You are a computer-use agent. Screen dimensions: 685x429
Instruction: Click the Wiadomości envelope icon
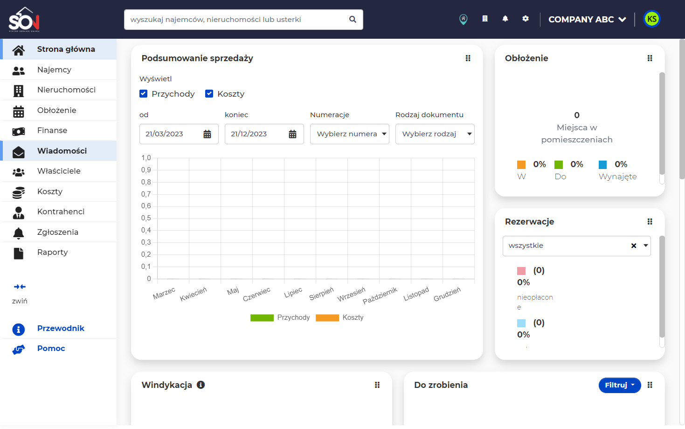(19, 152)
